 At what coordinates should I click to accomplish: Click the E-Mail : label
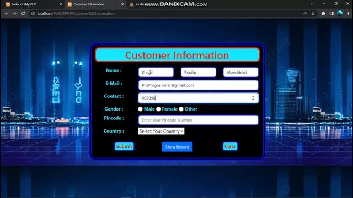point(114,83)
